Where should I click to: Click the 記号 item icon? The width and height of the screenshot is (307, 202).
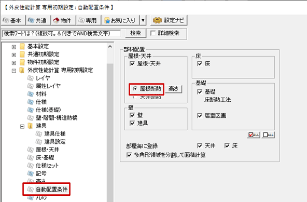[31, 173]
